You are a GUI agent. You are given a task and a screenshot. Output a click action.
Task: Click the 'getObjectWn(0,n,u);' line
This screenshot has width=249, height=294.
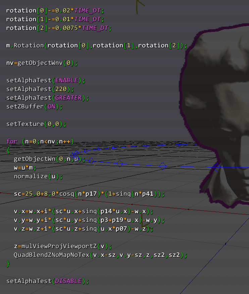pos(50,159)
